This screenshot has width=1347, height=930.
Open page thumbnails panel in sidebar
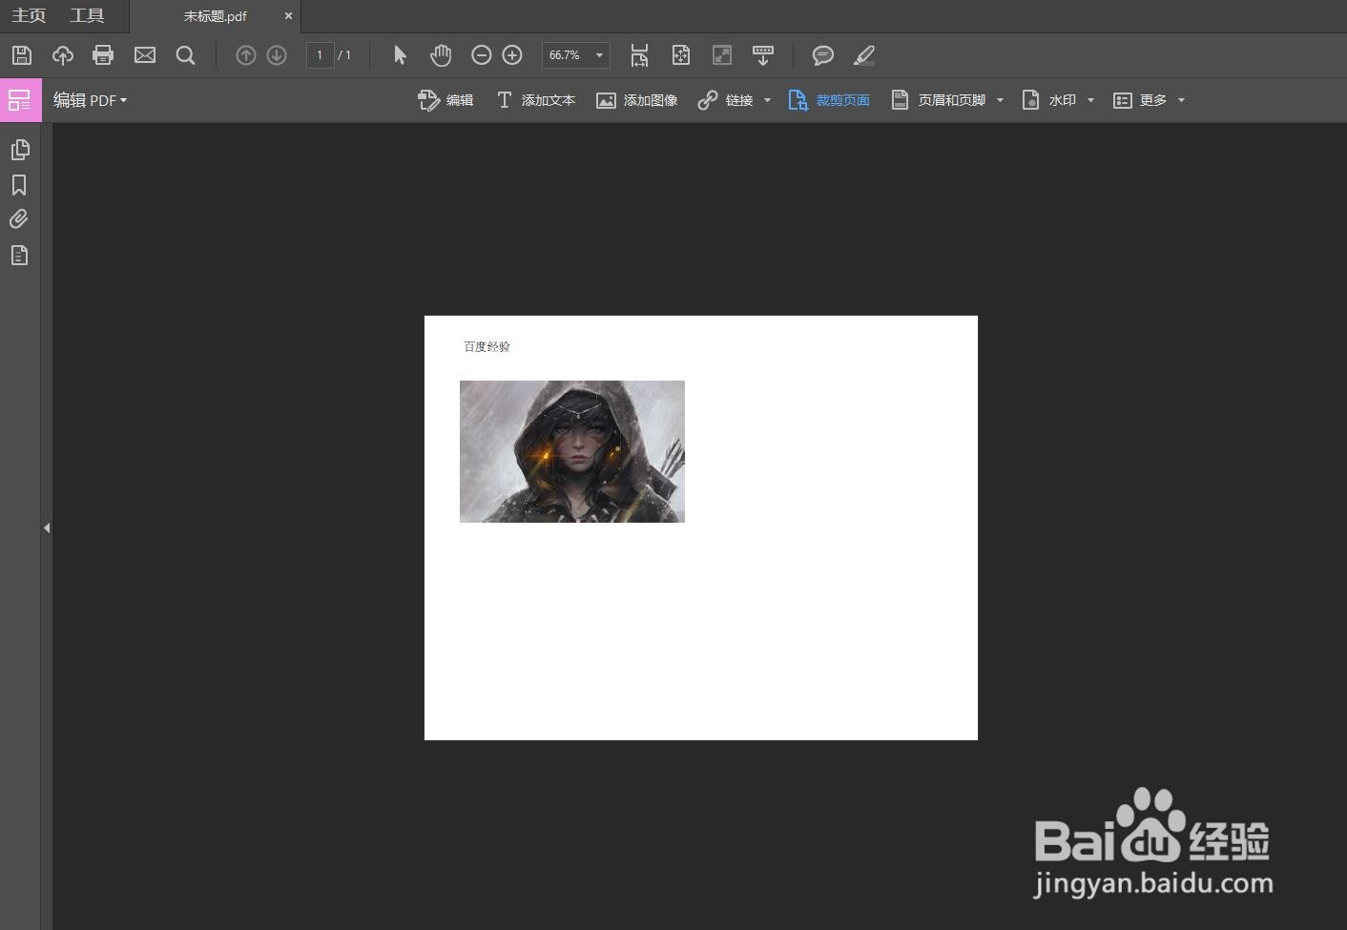pos(19,150)
